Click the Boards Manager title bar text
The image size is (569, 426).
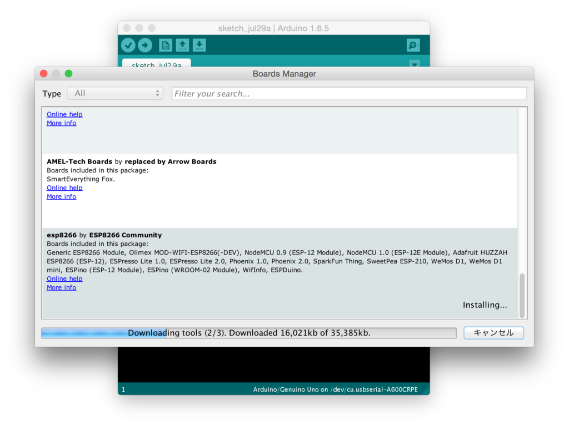[284, 74]
